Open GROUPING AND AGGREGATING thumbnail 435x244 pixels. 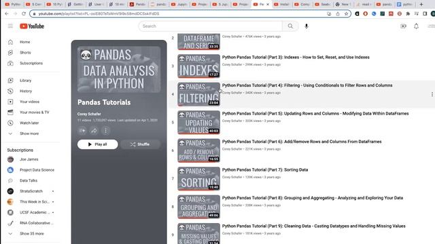(198, 207)
